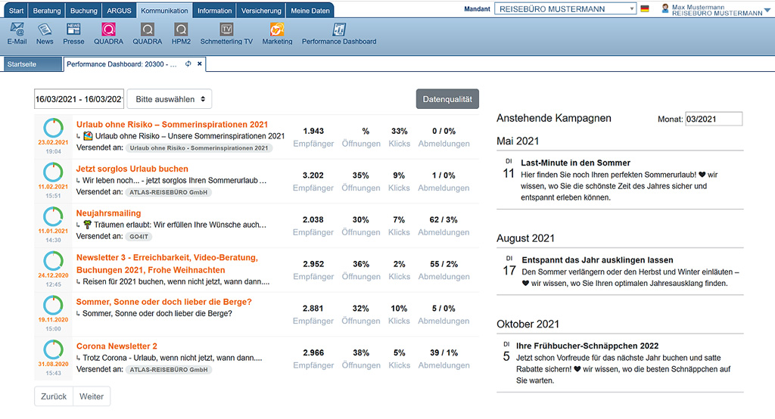The image size is (775, 419).
Task: Open Urlaub ohne Risiko – Sommerinspirationen 2021 campaign
Action: [x=172, y=125]
